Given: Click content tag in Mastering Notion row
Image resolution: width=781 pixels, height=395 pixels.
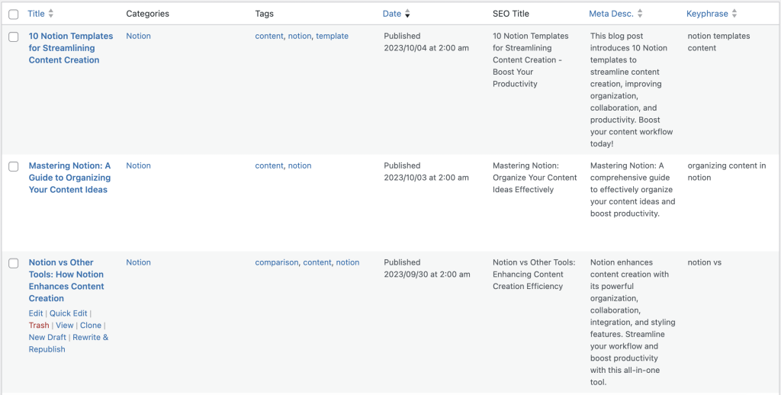Looking at the screenshot, I should pyautogui.click(x=269, y=165).
